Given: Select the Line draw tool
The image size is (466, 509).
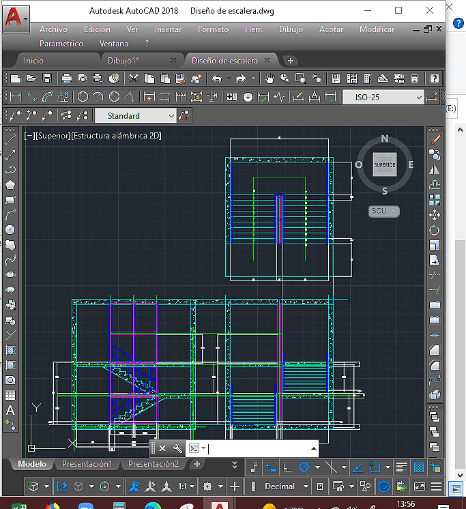Looking at the screenshot, I should pos(10,140).
